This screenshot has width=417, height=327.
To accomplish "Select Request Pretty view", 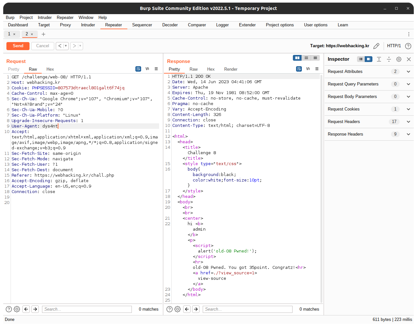I will [13, 69].
